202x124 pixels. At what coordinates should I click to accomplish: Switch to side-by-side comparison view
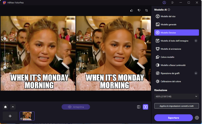tap(145, 107)
